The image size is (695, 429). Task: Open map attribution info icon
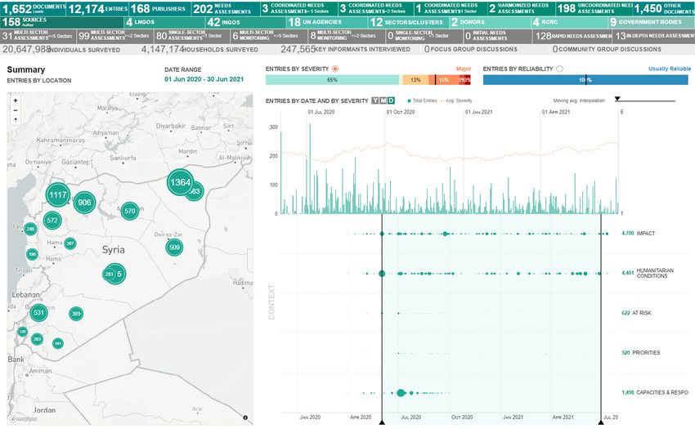click(245, 417)
